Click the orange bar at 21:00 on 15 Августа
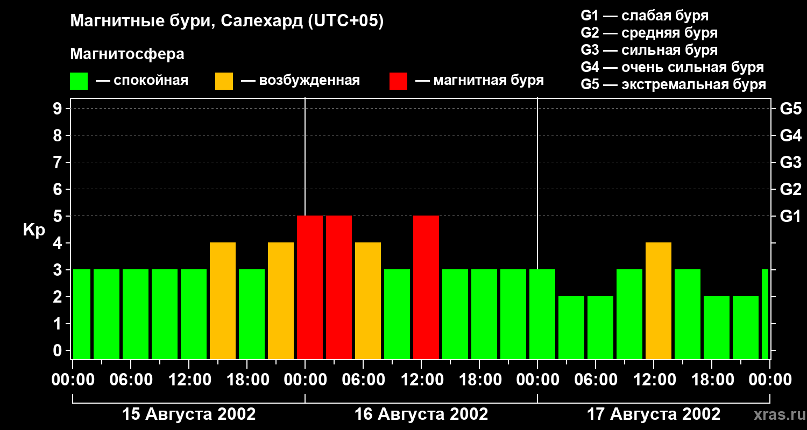 point(281,300)
